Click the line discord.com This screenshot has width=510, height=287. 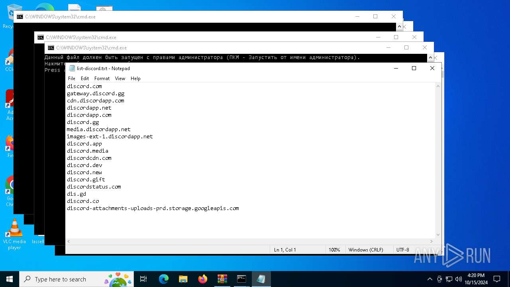[x=84, y=86]
